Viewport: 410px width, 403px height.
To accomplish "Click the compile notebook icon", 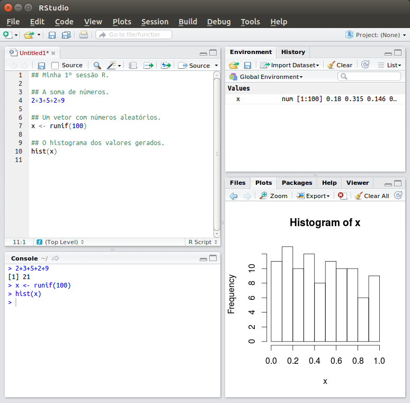I will (x=133, y=66).
